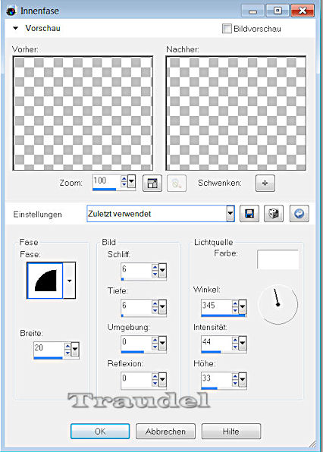This screenshot has height=452, width=323.
Task: Click the Abbrechen button
Action: pos(165,432)
